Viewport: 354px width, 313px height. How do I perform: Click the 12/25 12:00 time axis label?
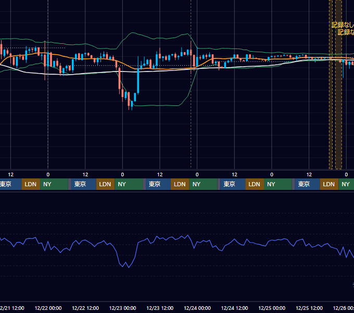click(x=309, y=308)
